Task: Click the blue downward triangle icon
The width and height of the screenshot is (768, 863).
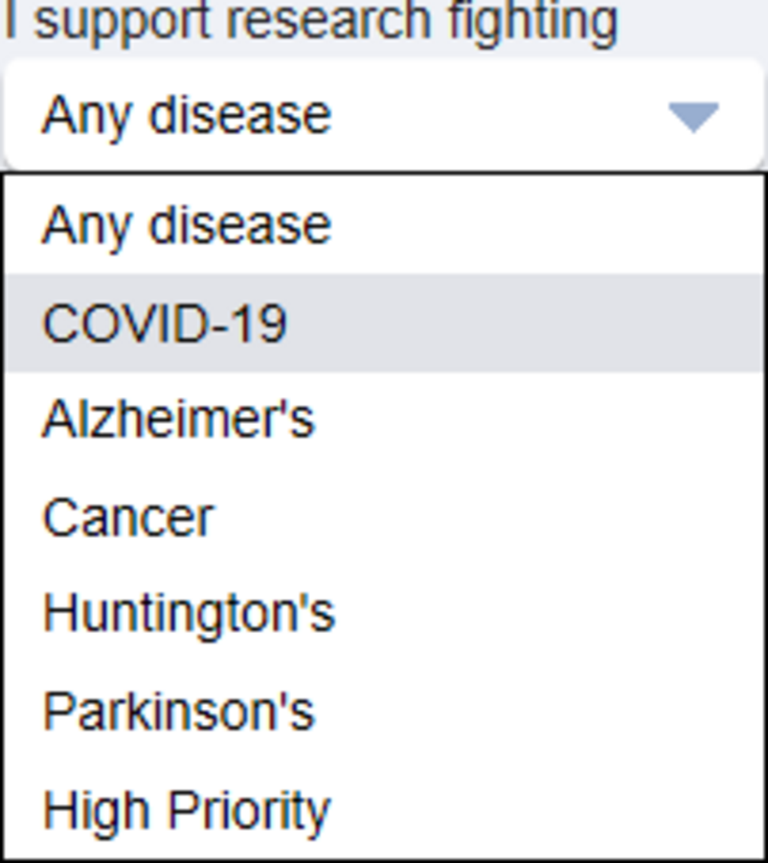Action: click(x=692, y=116)
